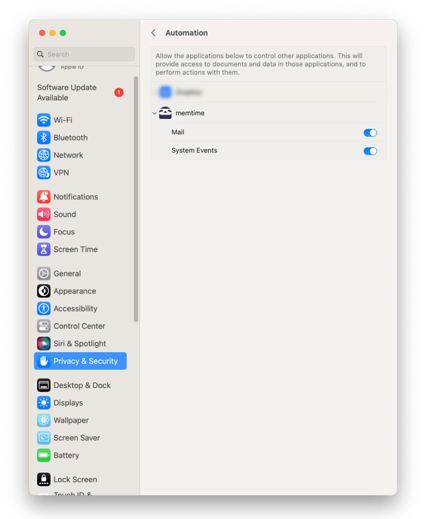
Task: Expand the blurred app row chevron
Action: [154, 92]
